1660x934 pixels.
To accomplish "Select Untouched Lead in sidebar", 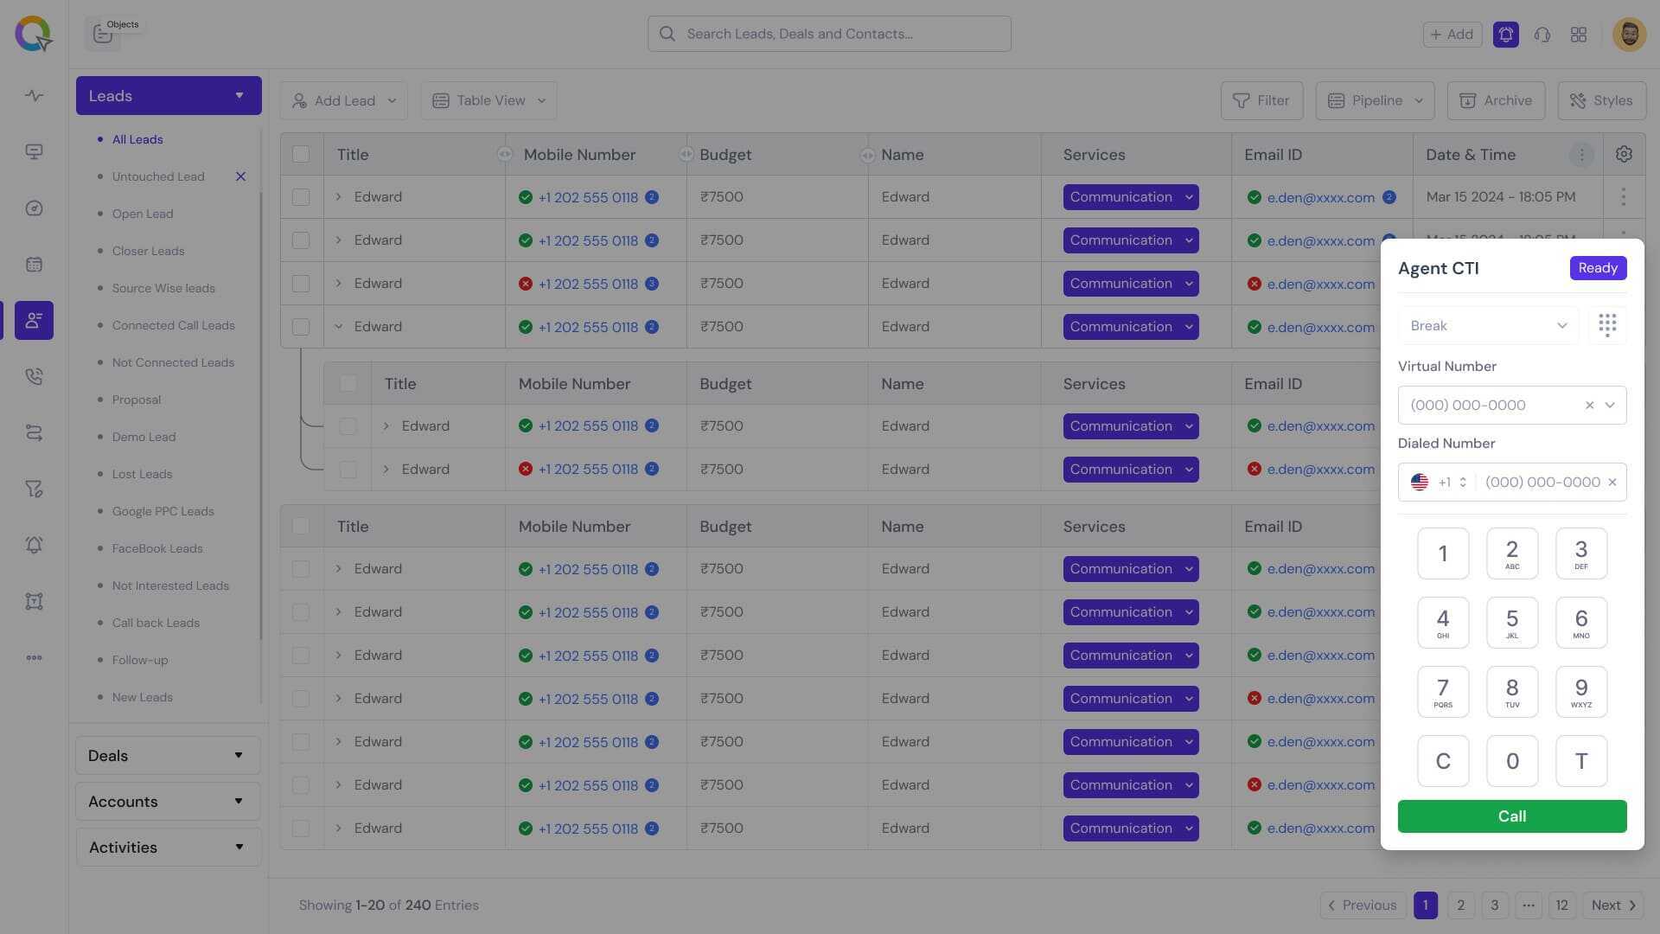I will 158,176.
